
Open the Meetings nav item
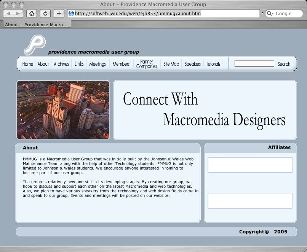pyautogui.click(x=98, y=64)
